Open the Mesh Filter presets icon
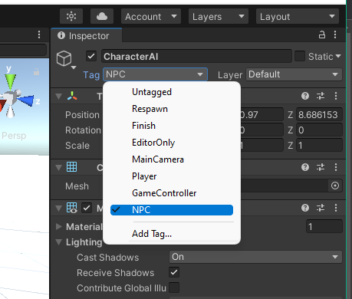Screen dimensions: 352x299 click(321, 167)
